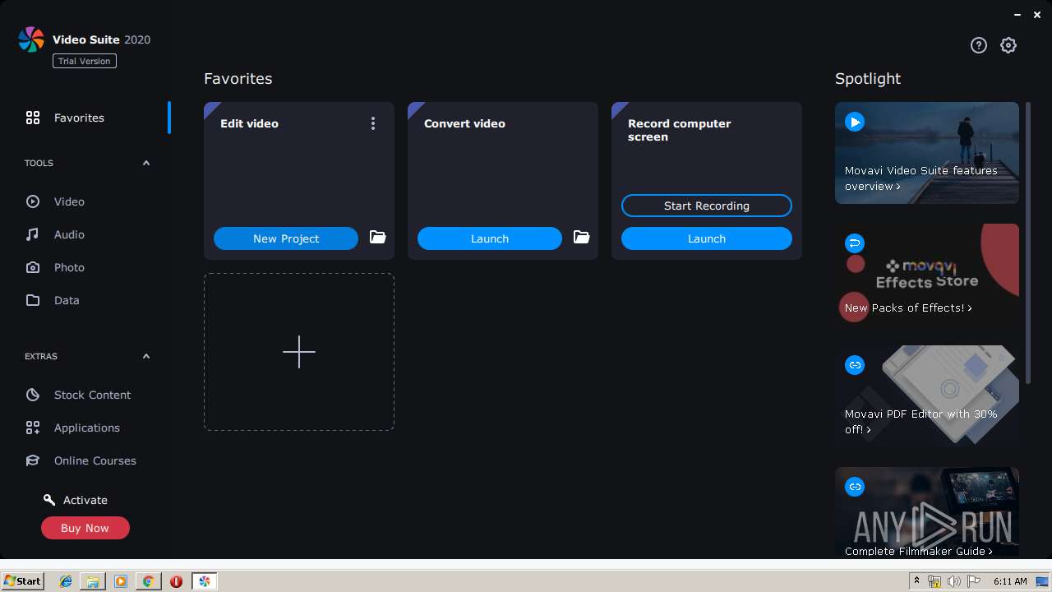Open file explorer from taskbar

[x=93, y=581]
